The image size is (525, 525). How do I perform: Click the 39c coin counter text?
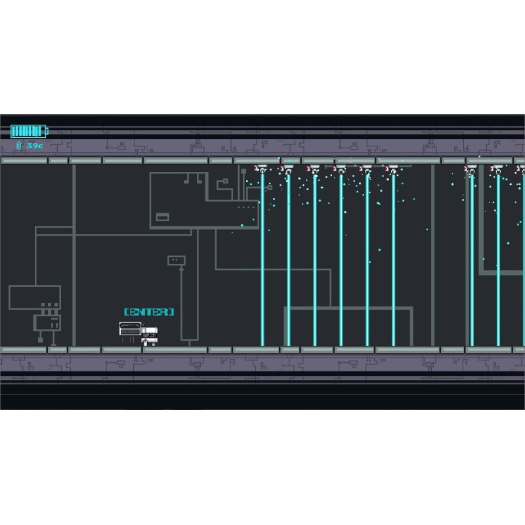point(35,145)
